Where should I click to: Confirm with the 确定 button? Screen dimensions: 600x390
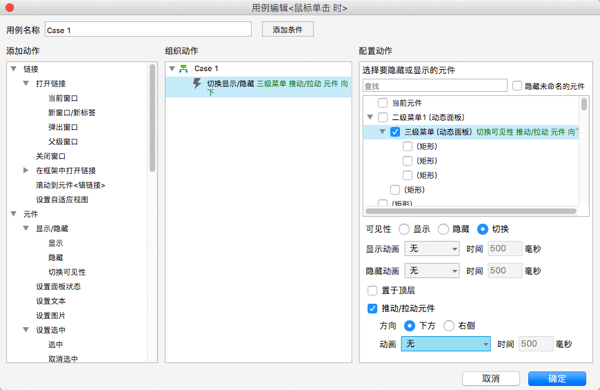557,378
